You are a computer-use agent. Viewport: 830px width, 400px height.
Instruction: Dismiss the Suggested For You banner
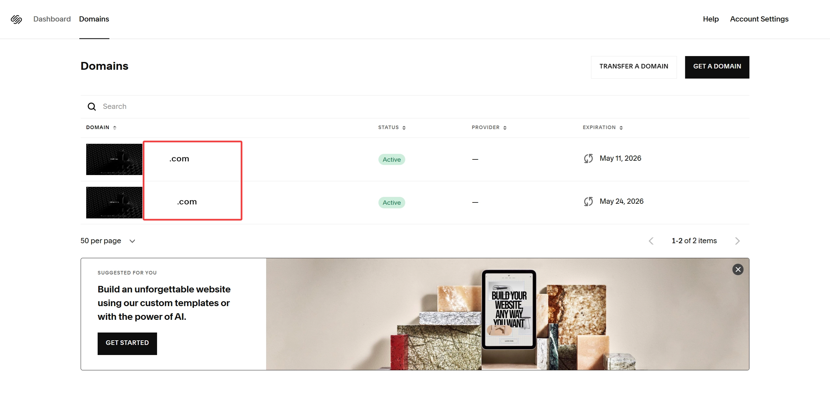coord(738,269)
